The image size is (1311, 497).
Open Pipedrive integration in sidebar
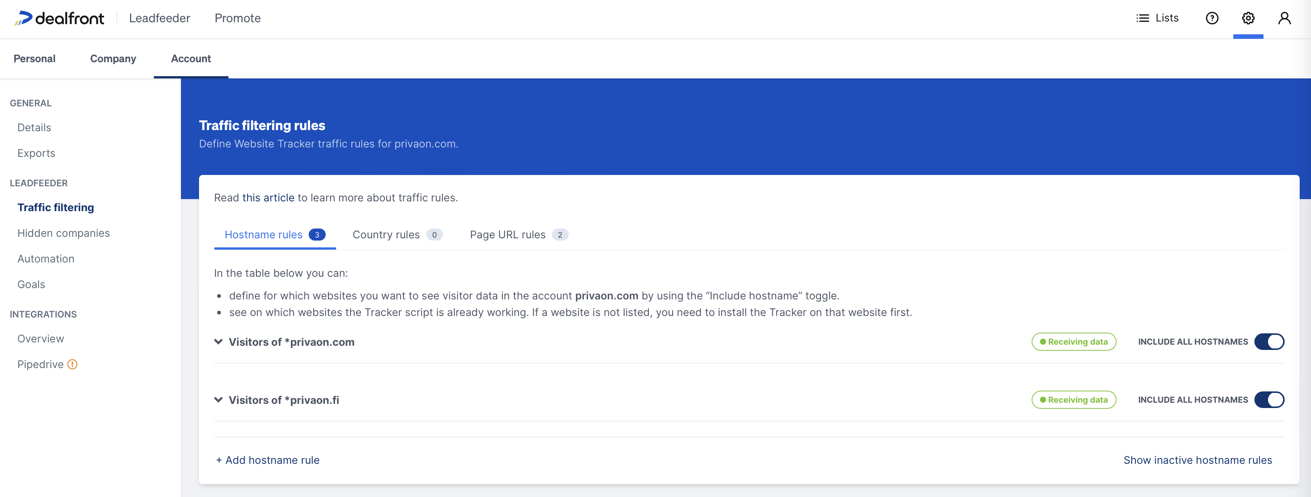(40, 364)
